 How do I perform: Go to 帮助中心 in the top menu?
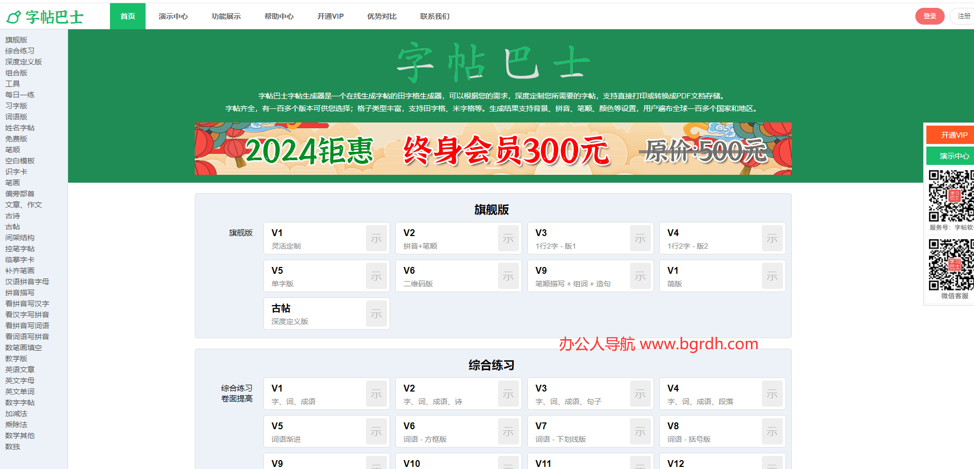279,16
